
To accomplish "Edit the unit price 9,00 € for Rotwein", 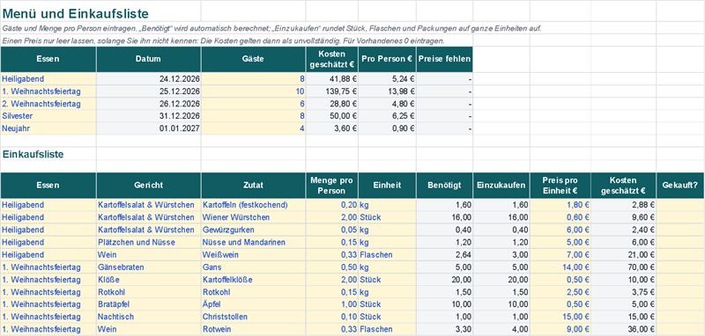I will (x=560, y=329).
